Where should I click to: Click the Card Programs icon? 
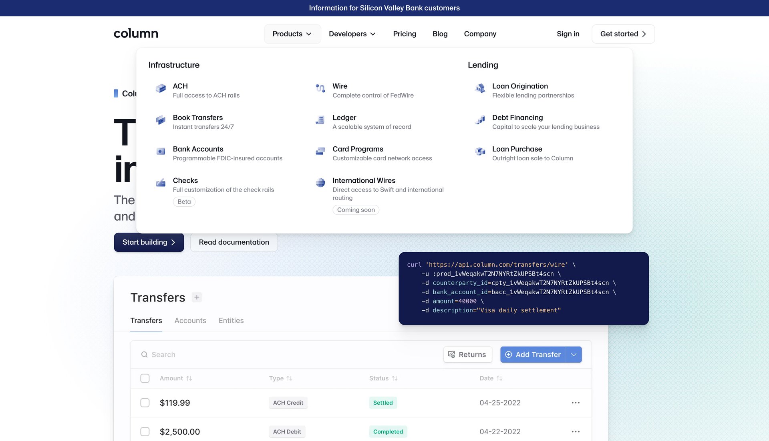320,152
